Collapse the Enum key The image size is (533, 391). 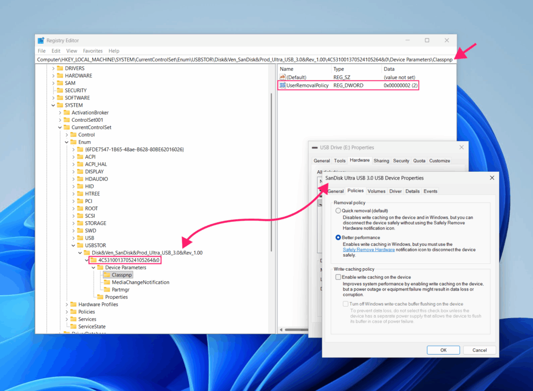click(x=67, y=142)
